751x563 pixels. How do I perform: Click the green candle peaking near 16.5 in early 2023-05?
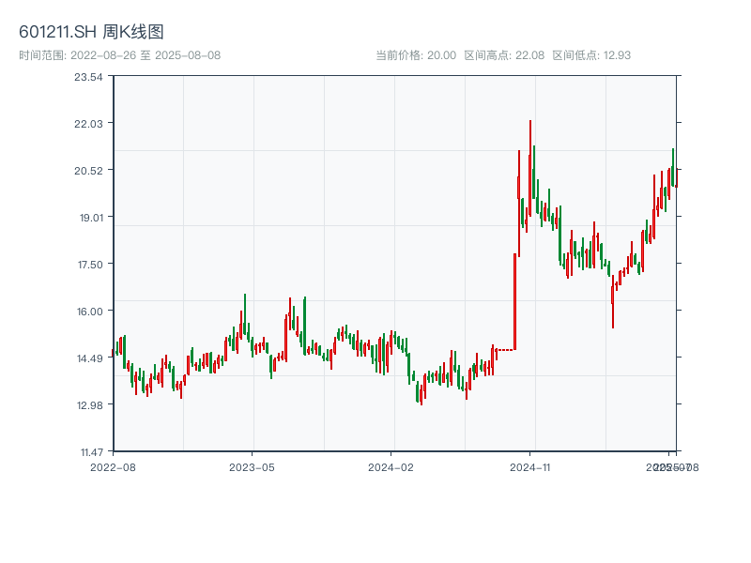[x=245, y=314]
